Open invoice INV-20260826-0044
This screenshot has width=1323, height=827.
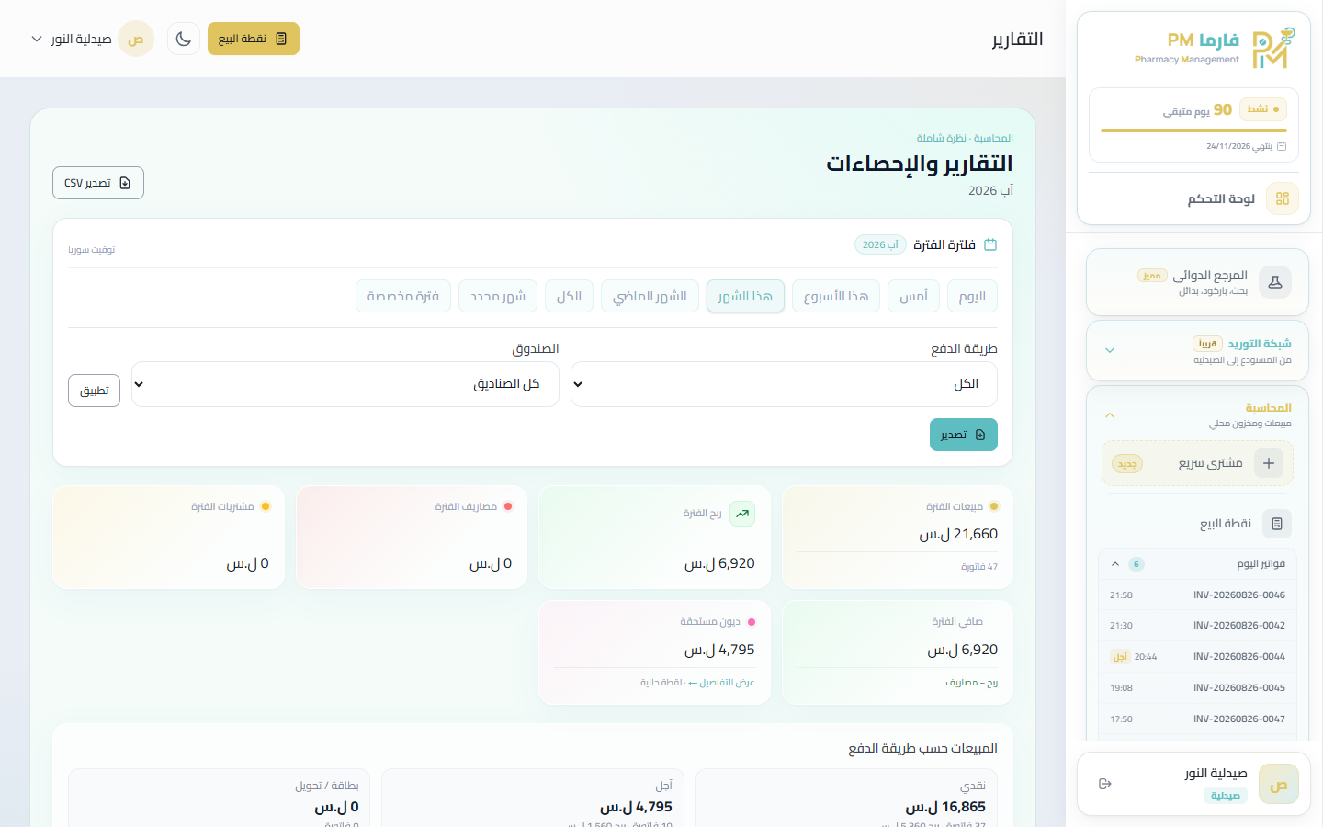coord(1197,657)
